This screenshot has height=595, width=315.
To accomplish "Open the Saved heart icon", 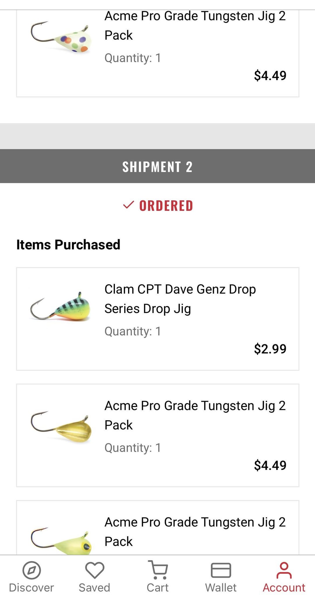I will point(94,570).
